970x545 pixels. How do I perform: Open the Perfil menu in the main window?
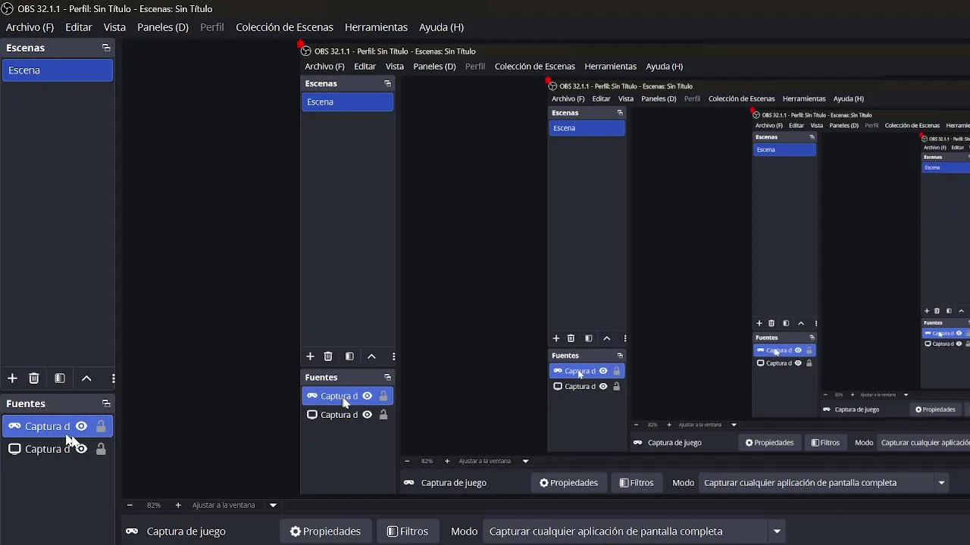click(212, 27)
